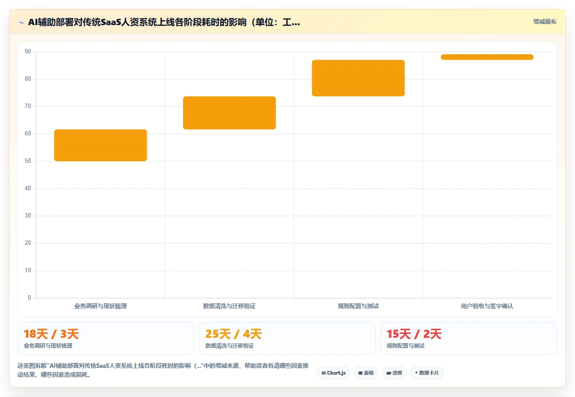The image size is (575, 397).
Task: Click the 表格 tag chip
Action: 366,373
